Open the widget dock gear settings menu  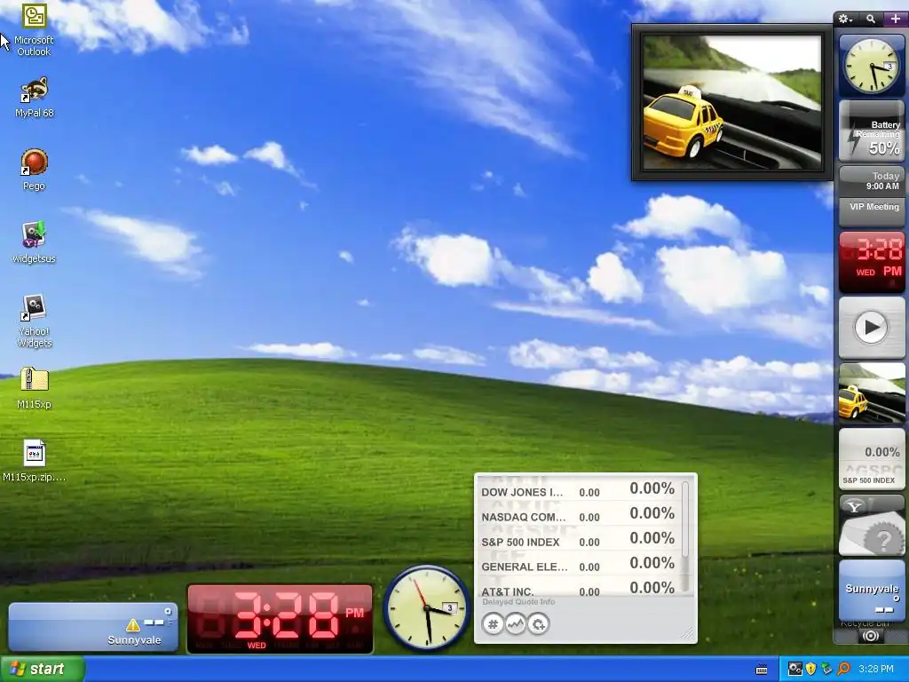point(845,20)
